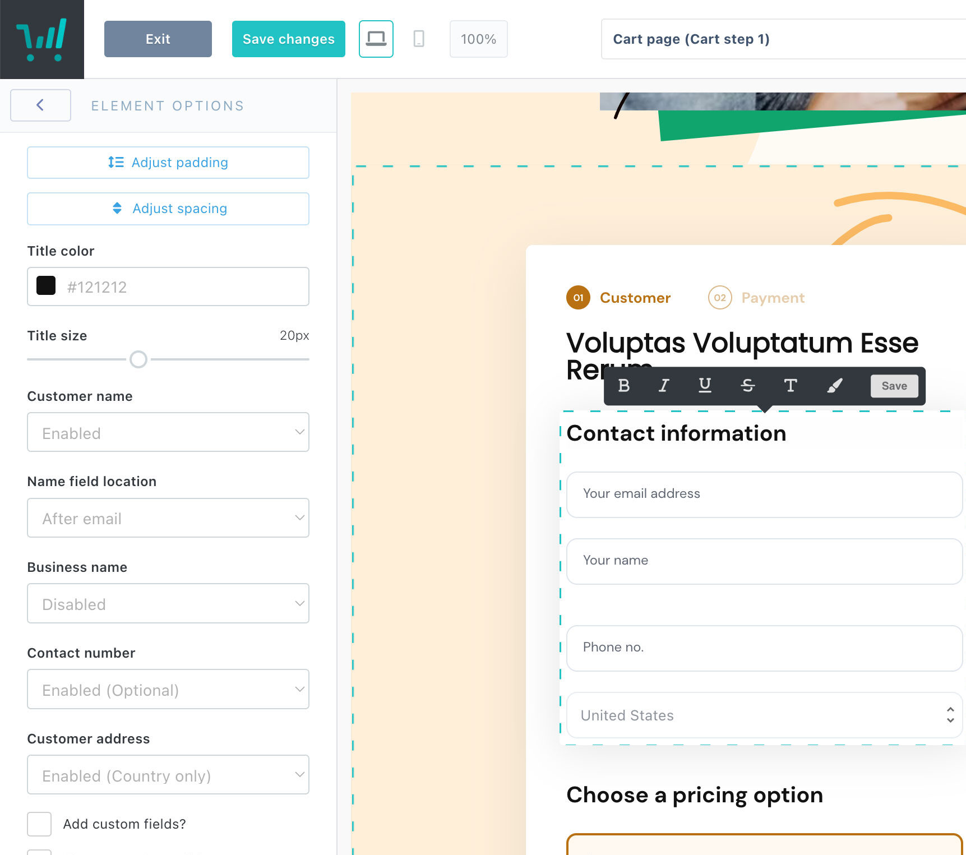966x855 pixels.
Task: Switch to desktop laptop preview
Action: (376, 39)
